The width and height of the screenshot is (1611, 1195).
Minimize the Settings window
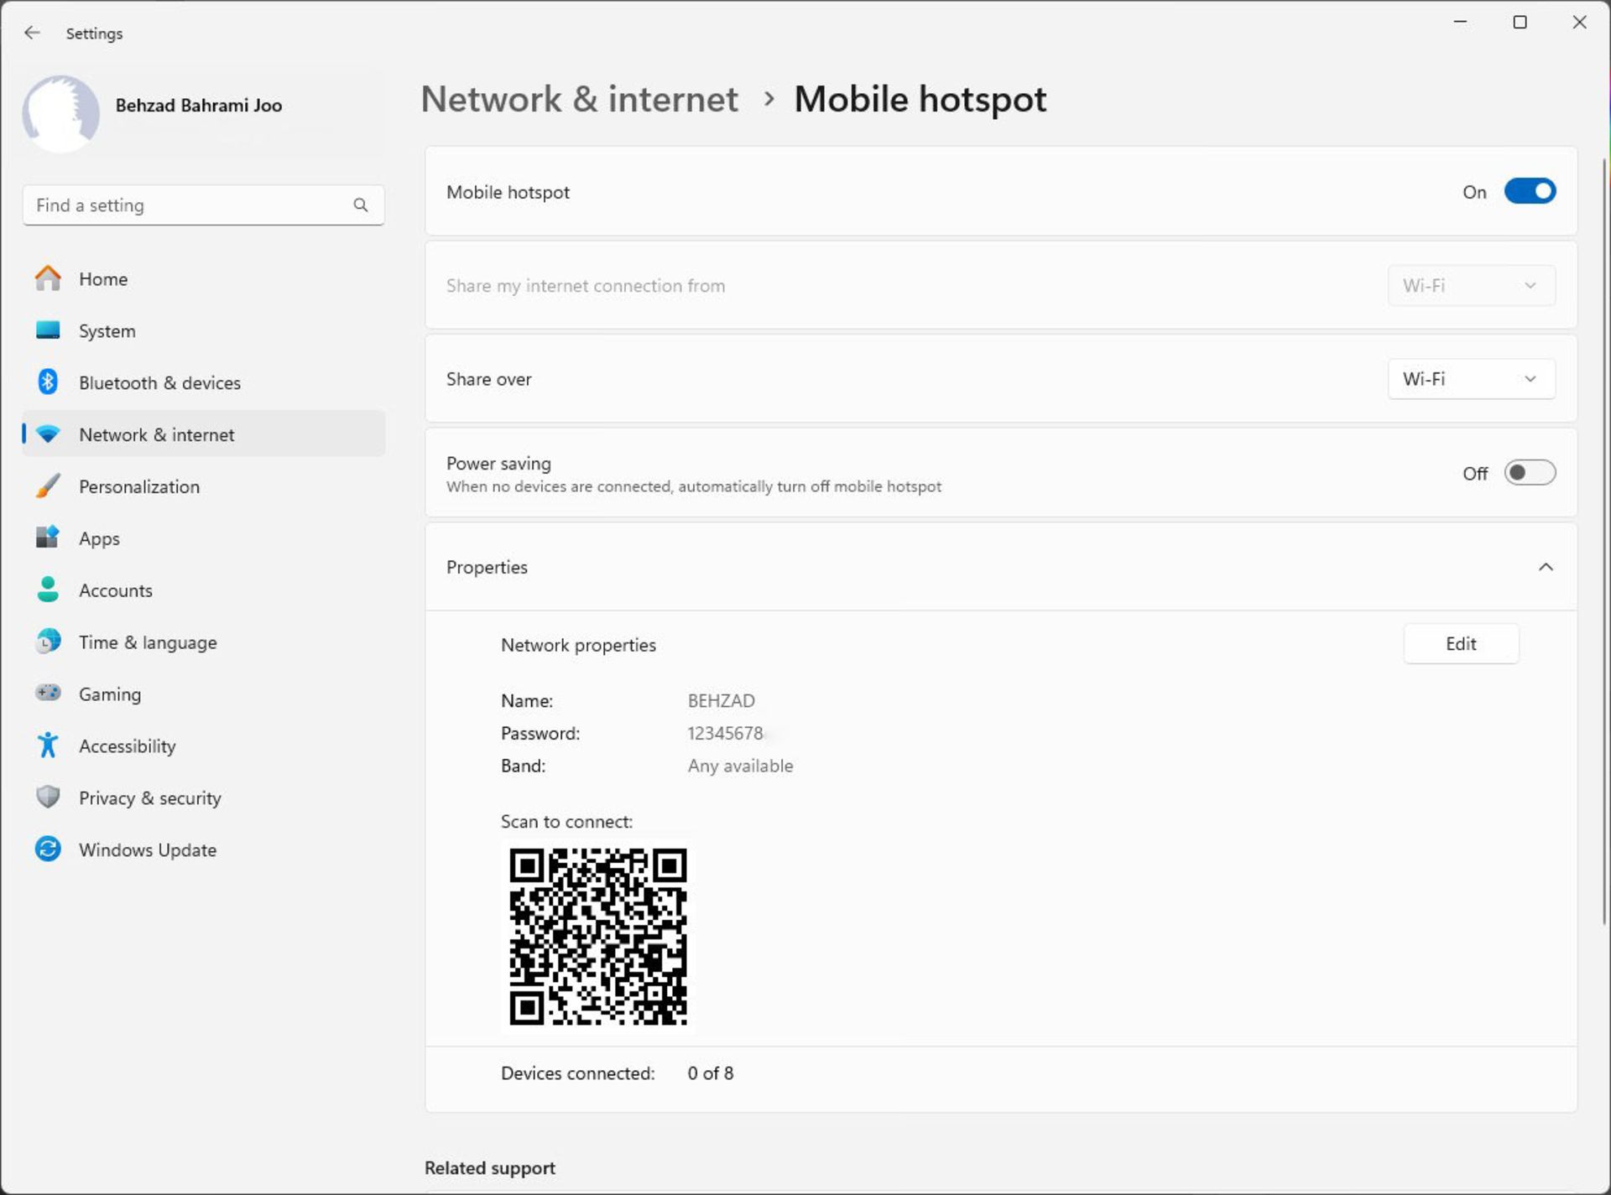[x=1460, y=23]
